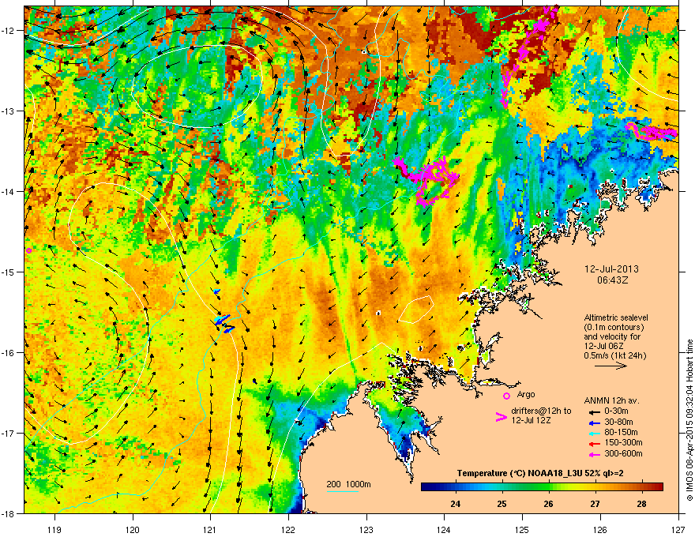Click latitude axis label -17
The height and width of the screenshot is (537, 695).
coord(9,433)
